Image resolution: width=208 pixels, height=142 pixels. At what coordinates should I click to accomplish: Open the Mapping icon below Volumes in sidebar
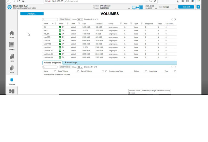12,91
